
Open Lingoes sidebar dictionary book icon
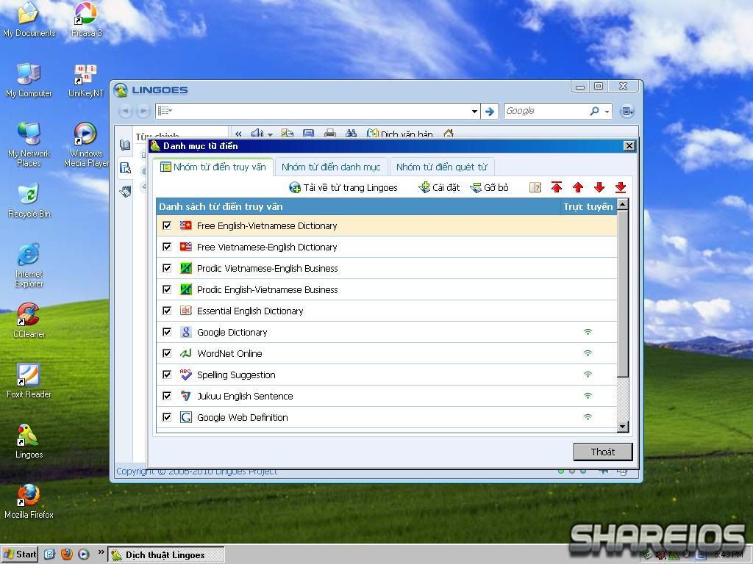(125, 145)
